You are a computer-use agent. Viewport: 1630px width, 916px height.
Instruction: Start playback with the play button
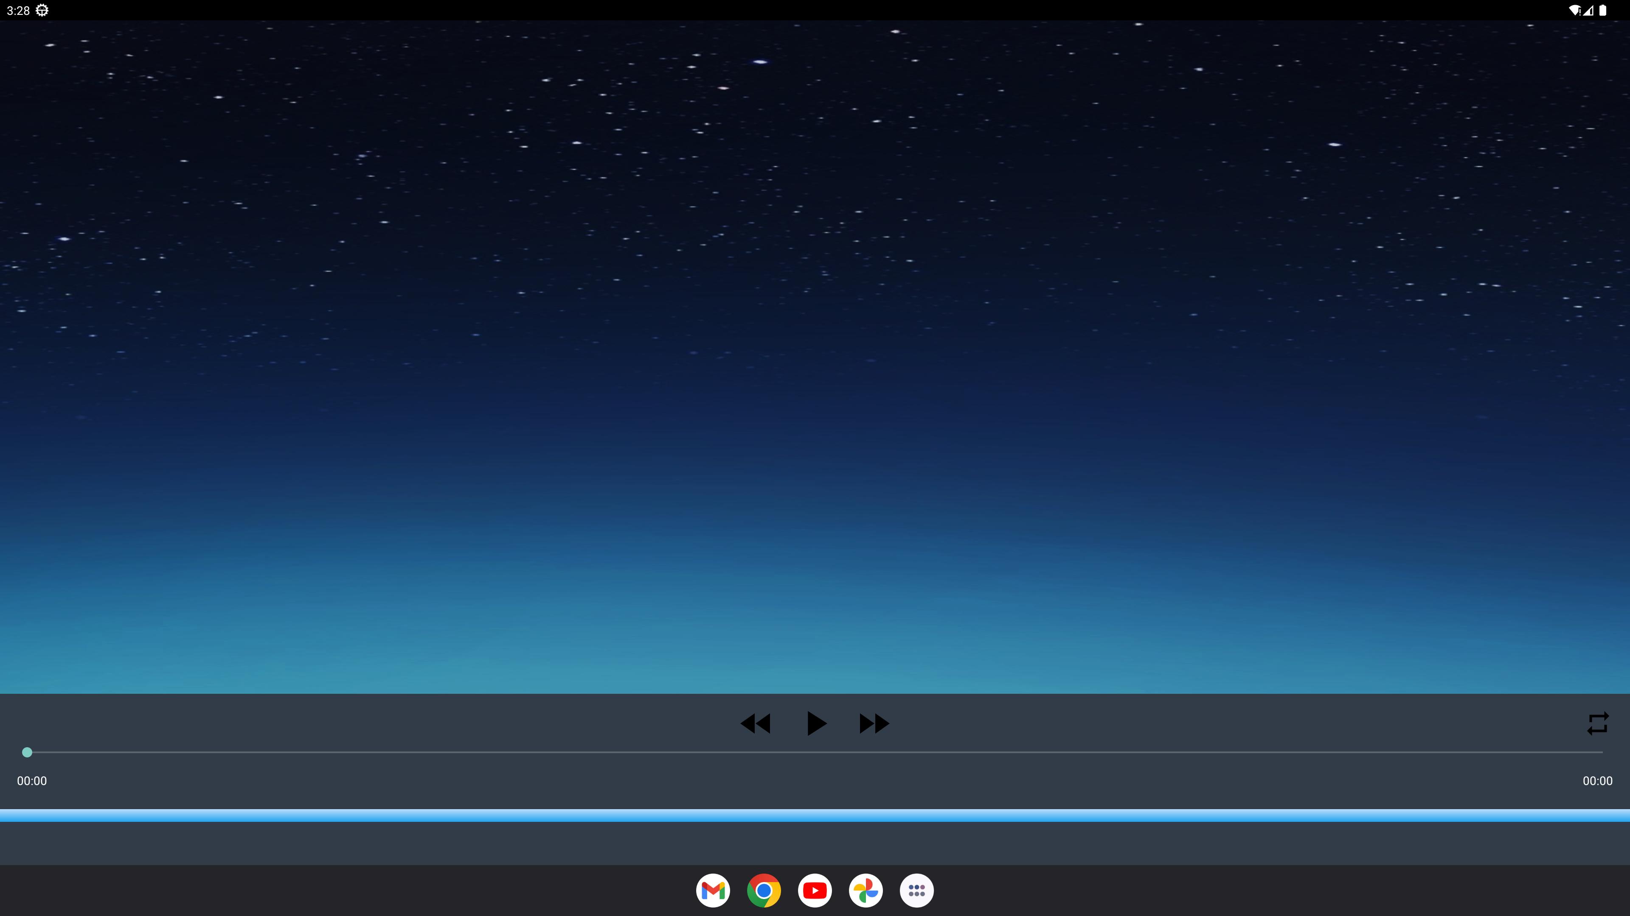click(x=815, y=723)
